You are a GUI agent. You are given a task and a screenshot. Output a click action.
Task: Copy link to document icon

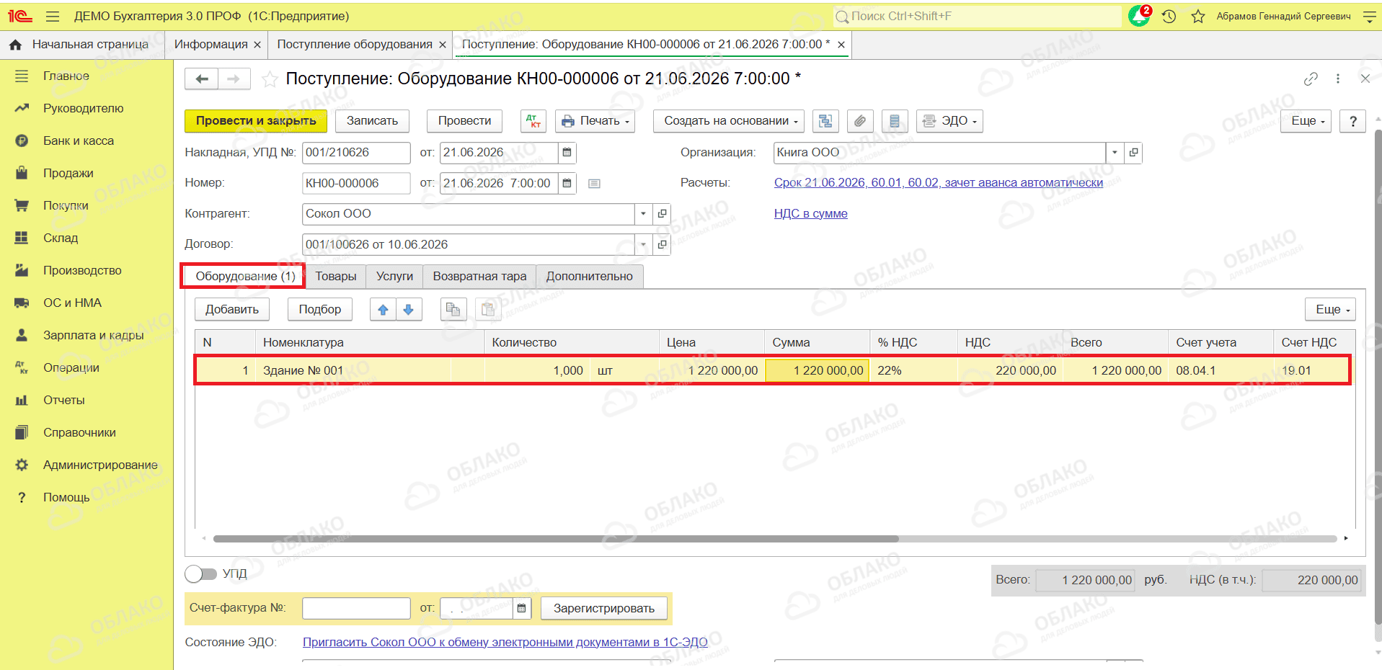pos(1311,79)
